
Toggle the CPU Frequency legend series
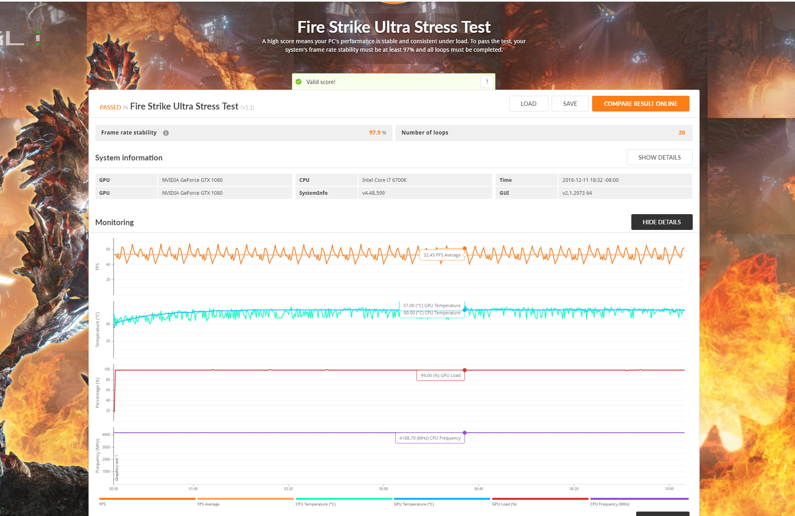pyautogui.click(x=639, y=501)
